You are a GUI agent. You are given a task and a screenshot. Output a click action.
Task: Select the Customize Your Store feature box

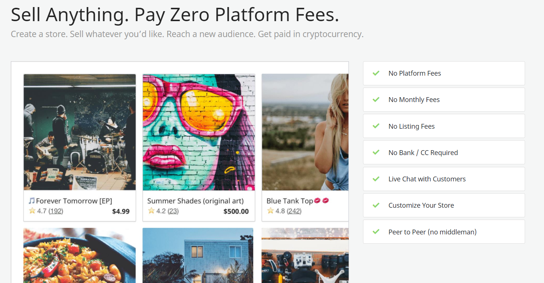pos(444,205)
